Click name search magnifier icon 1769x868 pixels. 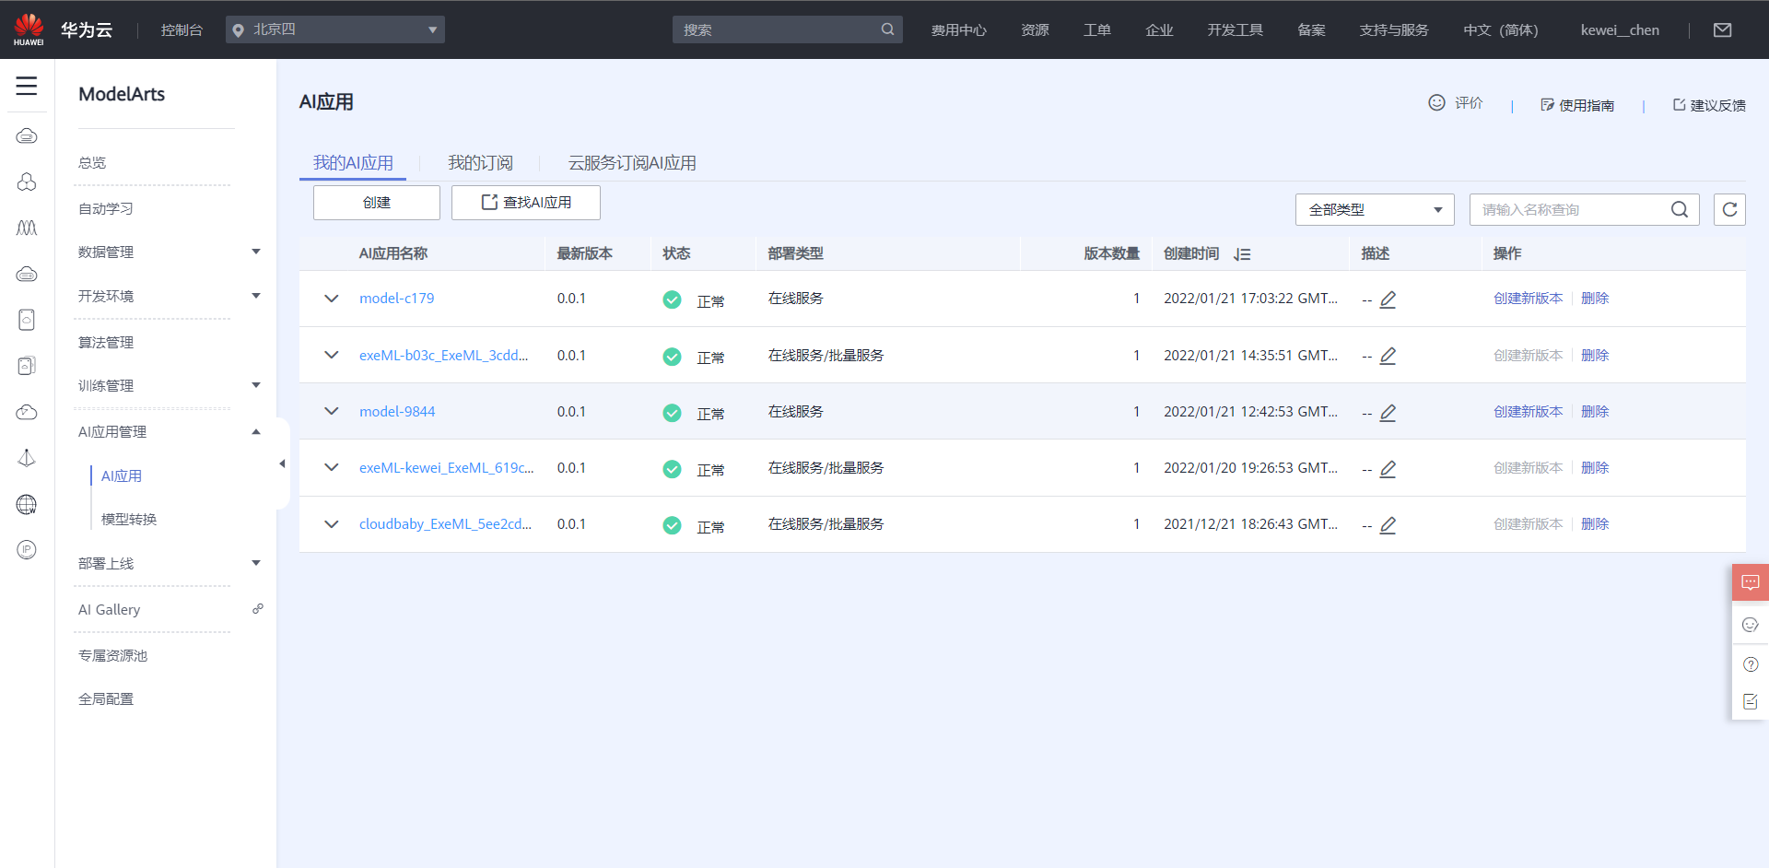(1680, 209)
